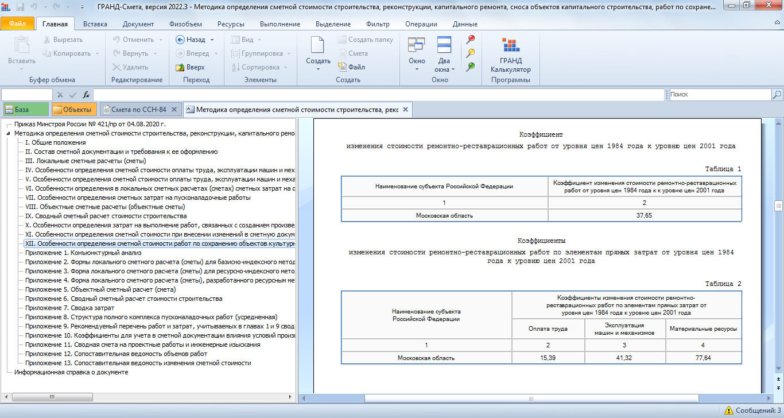Click the Поиск search field

pos(719,94)
